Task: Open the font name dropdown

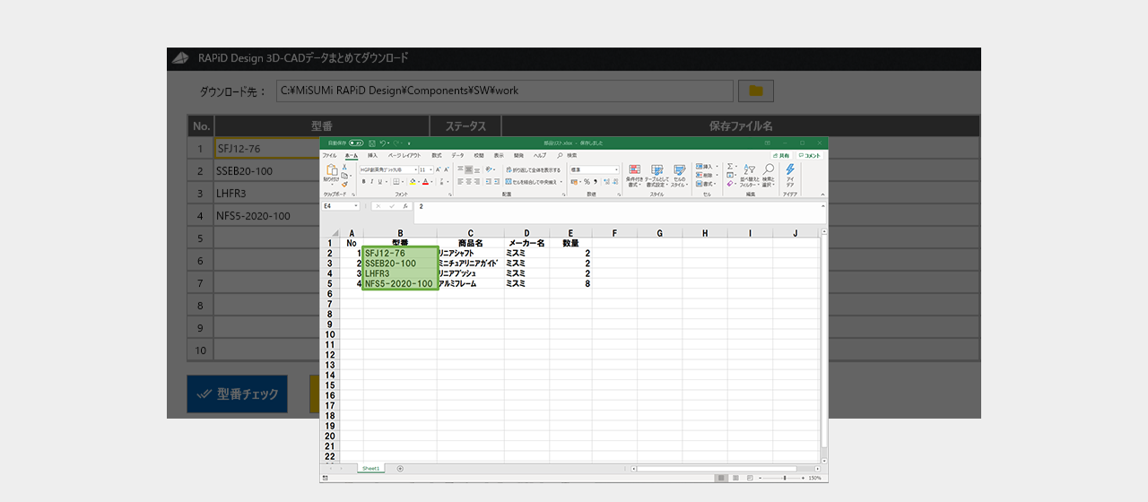Action: point(414,169)
